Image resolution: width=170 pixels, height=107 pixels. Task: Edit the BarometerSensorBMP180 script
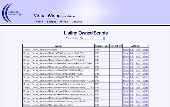pyautogui.click(x=132, y=64)
